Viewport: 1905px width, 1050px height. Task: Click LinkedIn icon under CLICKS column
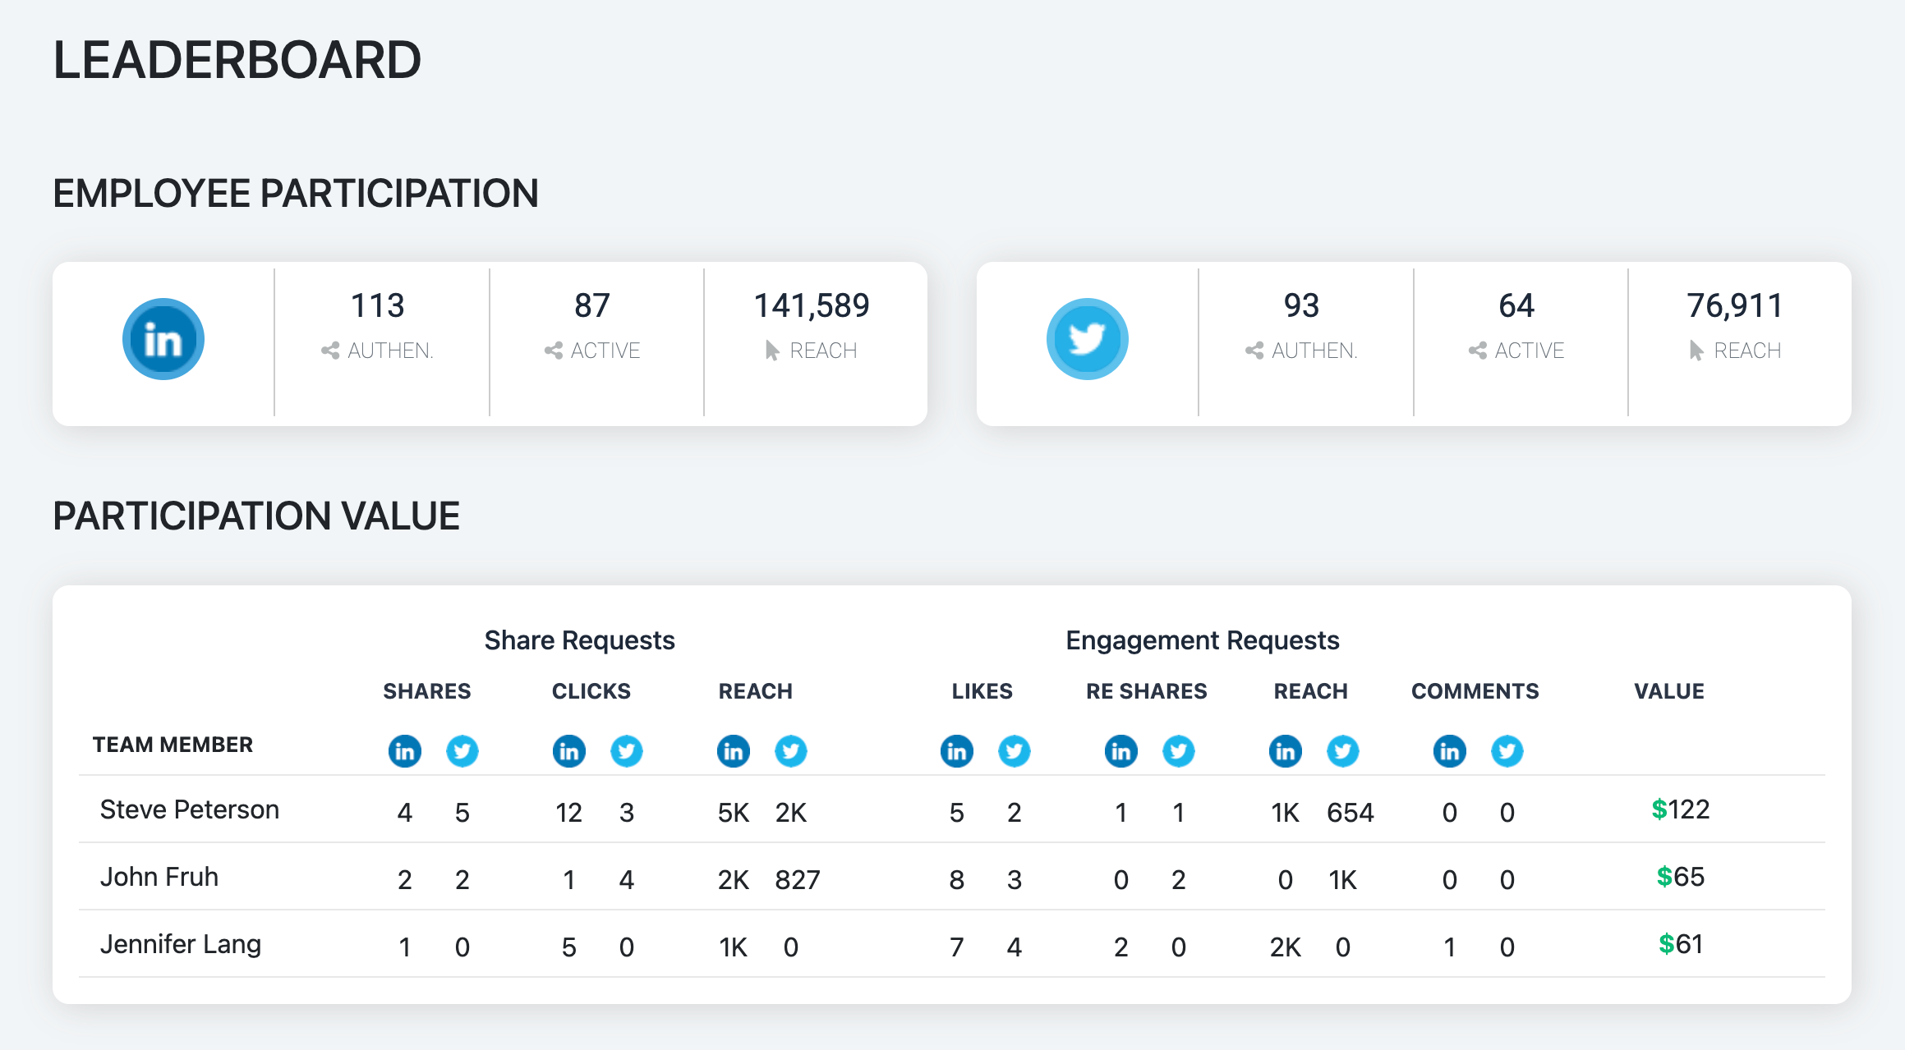click(568, 751)
